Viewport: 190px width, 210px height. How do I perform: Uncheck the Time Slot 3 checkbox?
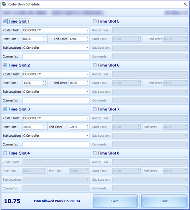[x=5, y=109]
